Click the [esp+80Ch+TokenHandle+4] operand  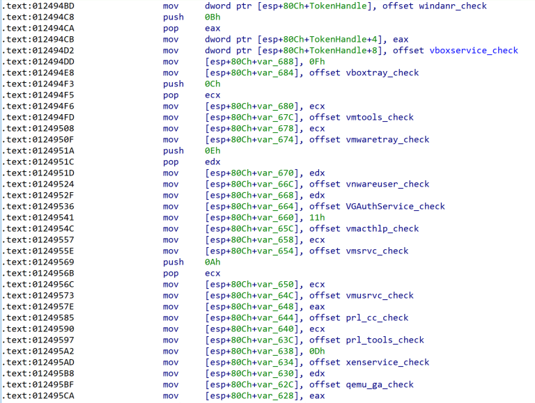pos(321,39)
